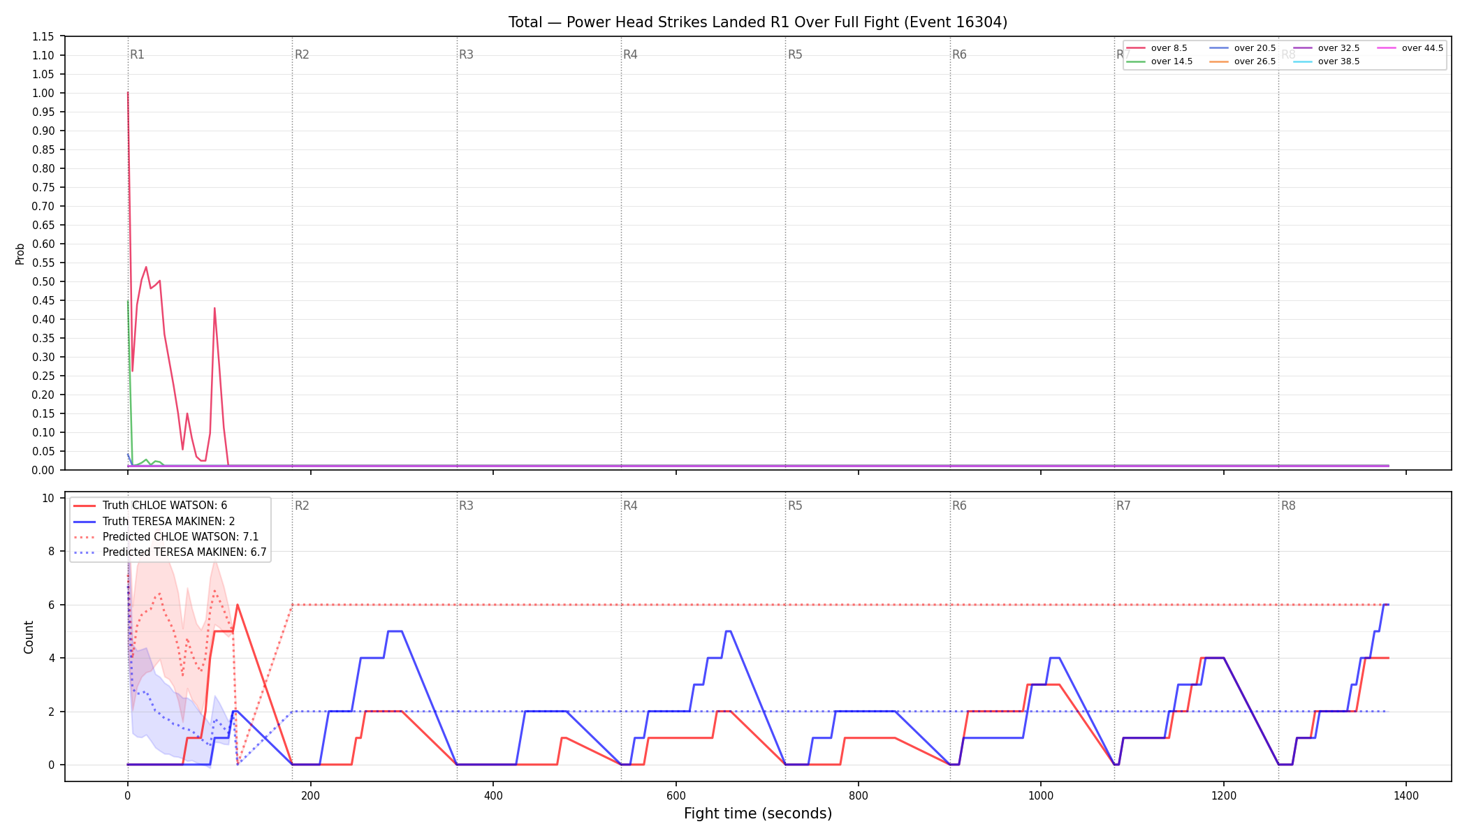Click the R2 round label in probability chart
The width and height of the screenshot is (1467, 838).
pos(302,54)
